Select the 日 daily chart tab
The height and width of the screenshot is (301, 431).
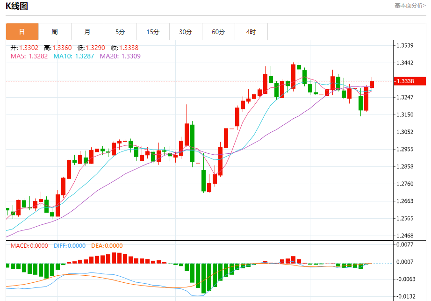pyautogui.click(x=22, y=32)
